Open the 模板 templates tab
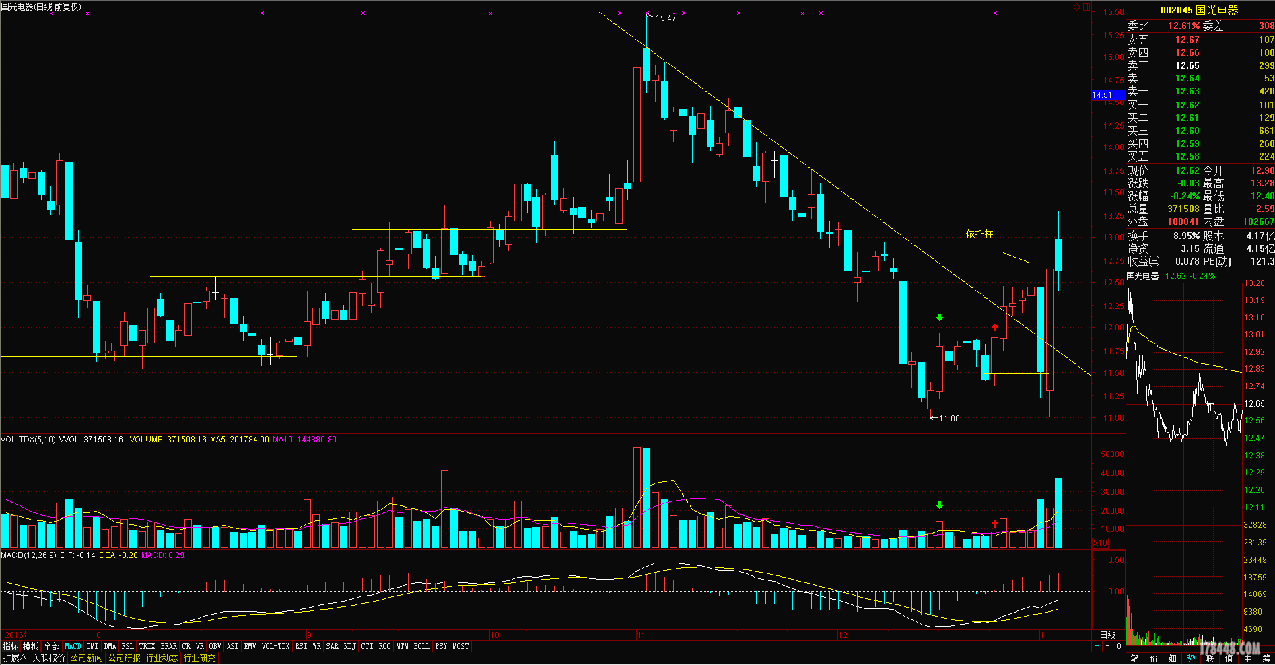1275x665 pixels. tap(31, 646)
